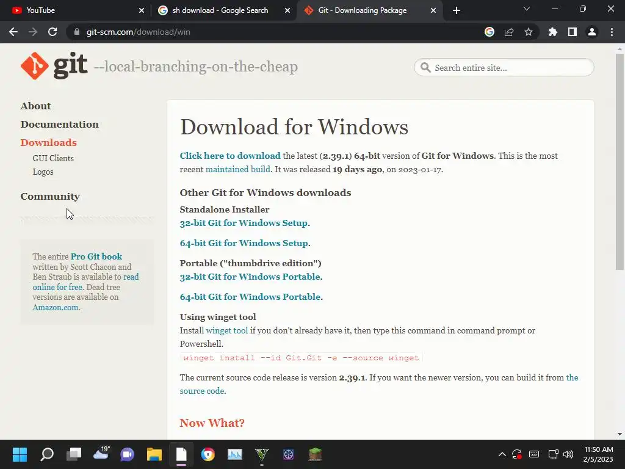
Task: Go back with the browser back arrow
Action: [x=13, y=32]
